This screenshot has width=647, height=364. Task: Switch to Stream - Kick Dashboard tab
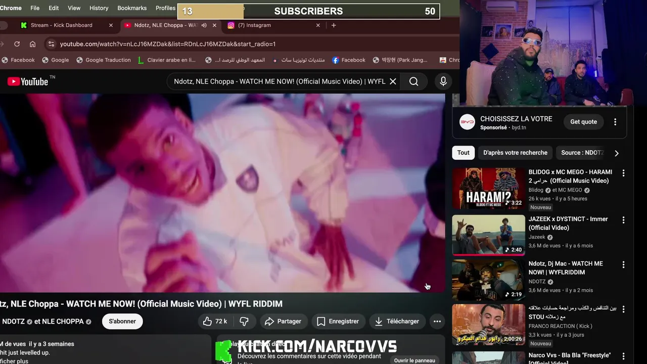(62, 25)
